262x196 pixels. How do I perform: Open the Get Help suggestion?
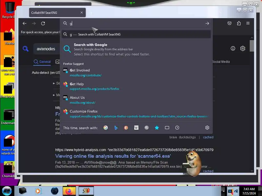pos(136,86)
